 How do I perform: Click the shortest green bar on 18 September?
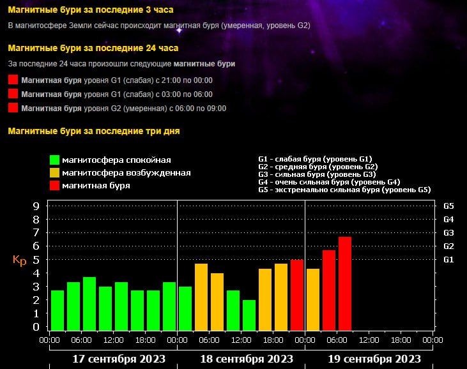pyautogui.click(x=249, y=314)
